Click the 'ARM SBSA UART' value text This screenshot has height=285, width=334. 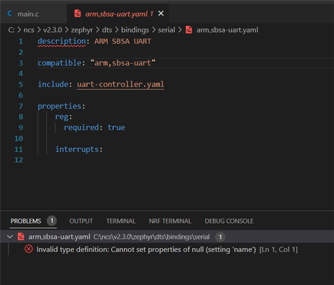pos(123,41)
